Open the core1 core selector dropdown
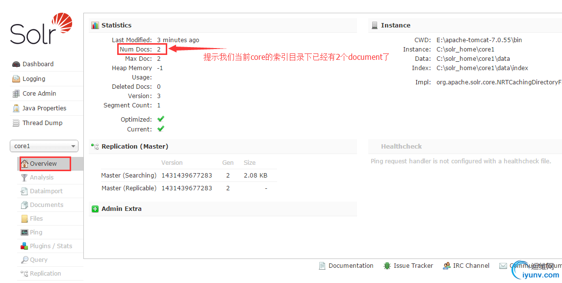 (x=44, y=146)
